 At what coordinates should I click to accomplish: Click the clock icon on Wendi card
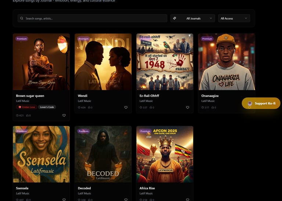pos(79,107)
